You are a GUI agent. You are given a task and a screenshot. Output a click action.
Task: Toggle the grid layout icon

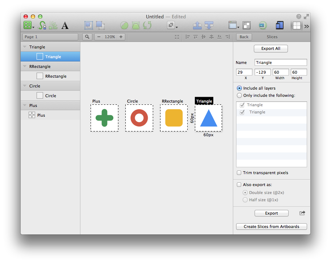point(297,26)
